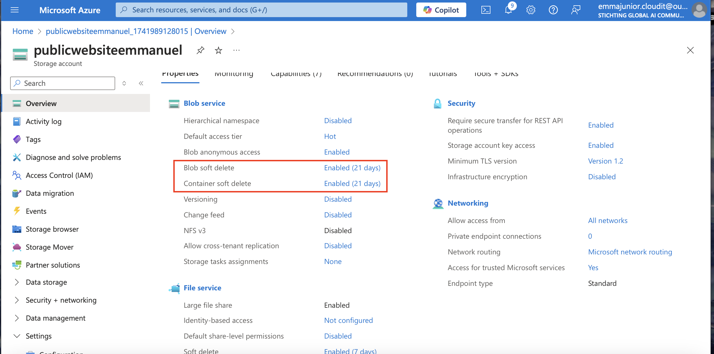
Task: Click Container soft delete Enabled (21 days)
Action: click(352, 183)
